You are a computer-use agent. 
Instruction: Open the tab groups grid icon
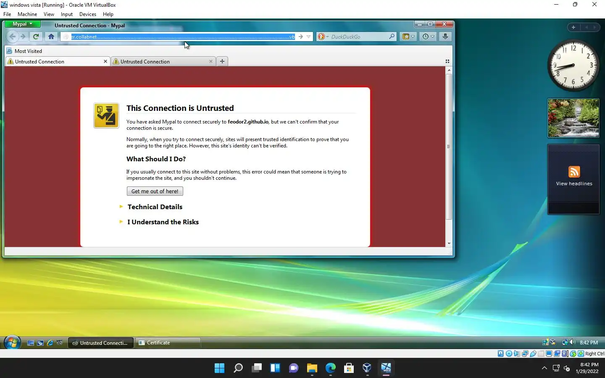tap(447, 61)
